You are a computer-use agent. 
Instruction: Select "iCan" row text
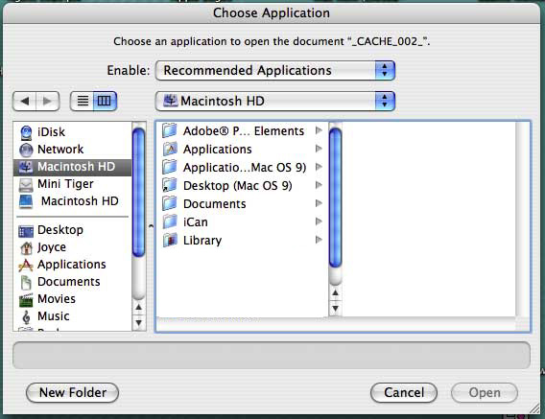196,222
